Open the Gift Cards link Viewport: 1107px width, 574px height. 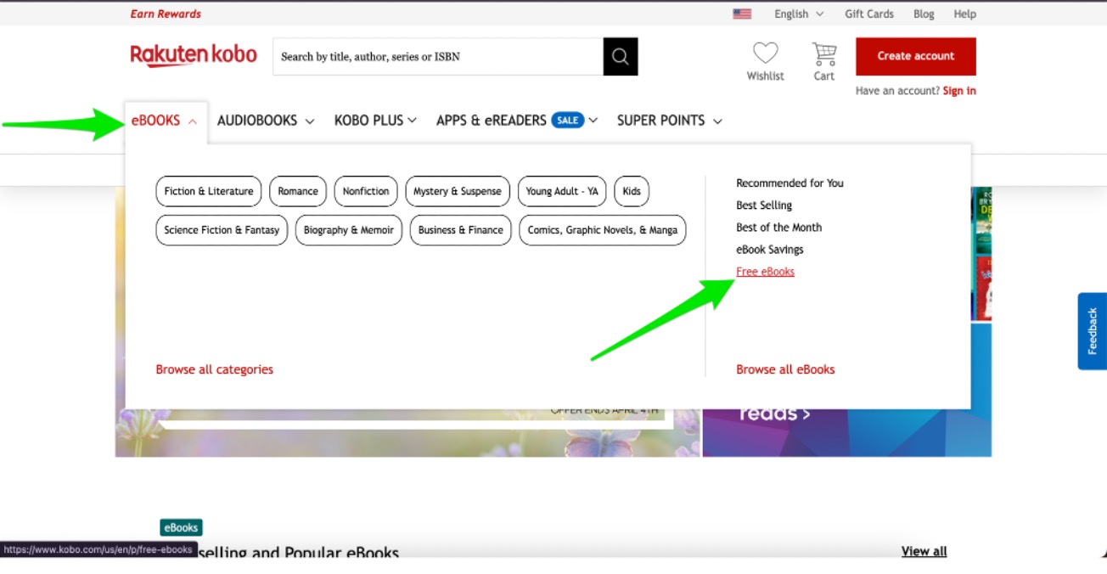pyautogui.click(x=869, y=14)
